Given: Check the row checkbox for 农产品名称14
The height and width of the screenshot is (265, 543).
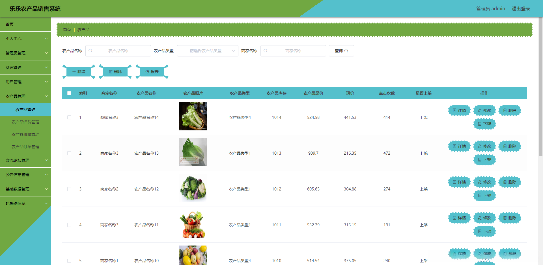Looking at the screenshot, I should (x=69, y=117).
